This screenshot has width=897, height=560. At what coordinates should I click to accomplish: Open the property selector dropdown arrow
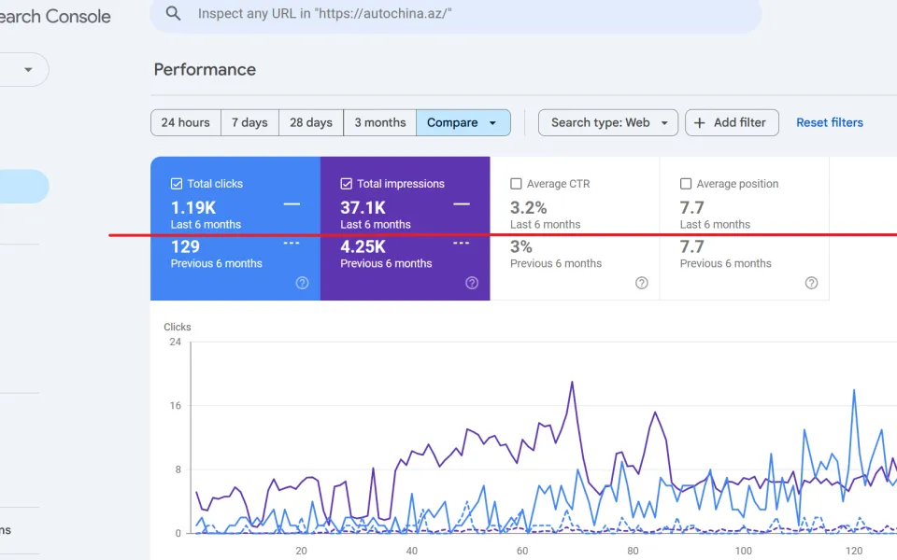tap(28, 70)
